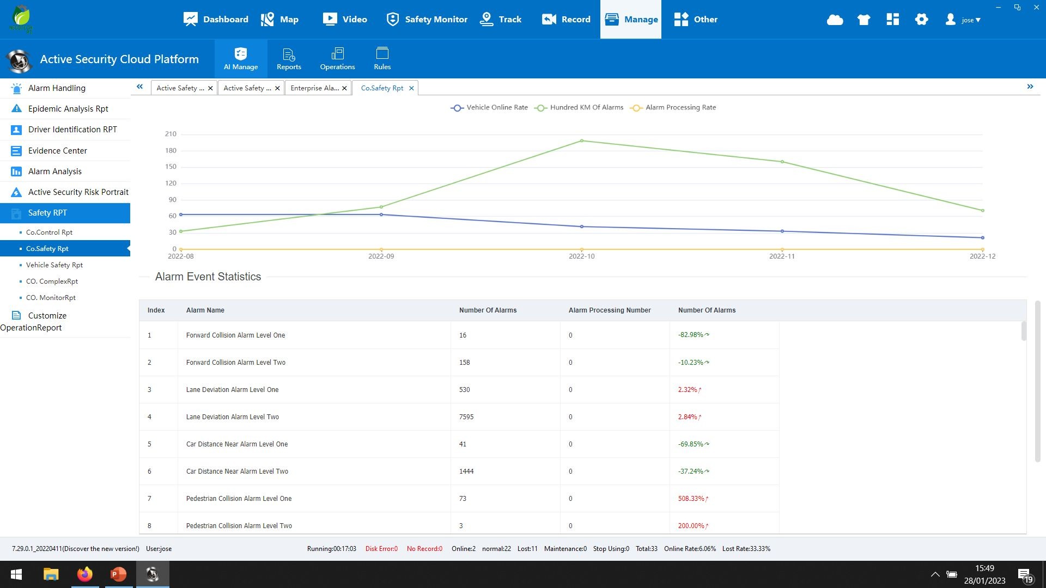Click the 2022-10 green data point
This screenshot has width=1046, height=588.
click(x=582, y=141)
